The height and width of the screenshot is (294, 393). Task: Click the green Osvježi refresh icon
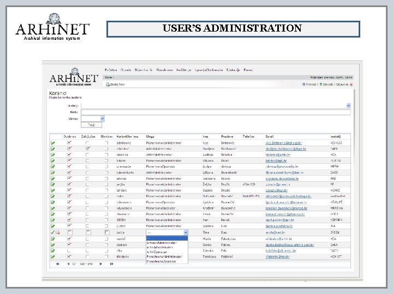click(321, 84)
